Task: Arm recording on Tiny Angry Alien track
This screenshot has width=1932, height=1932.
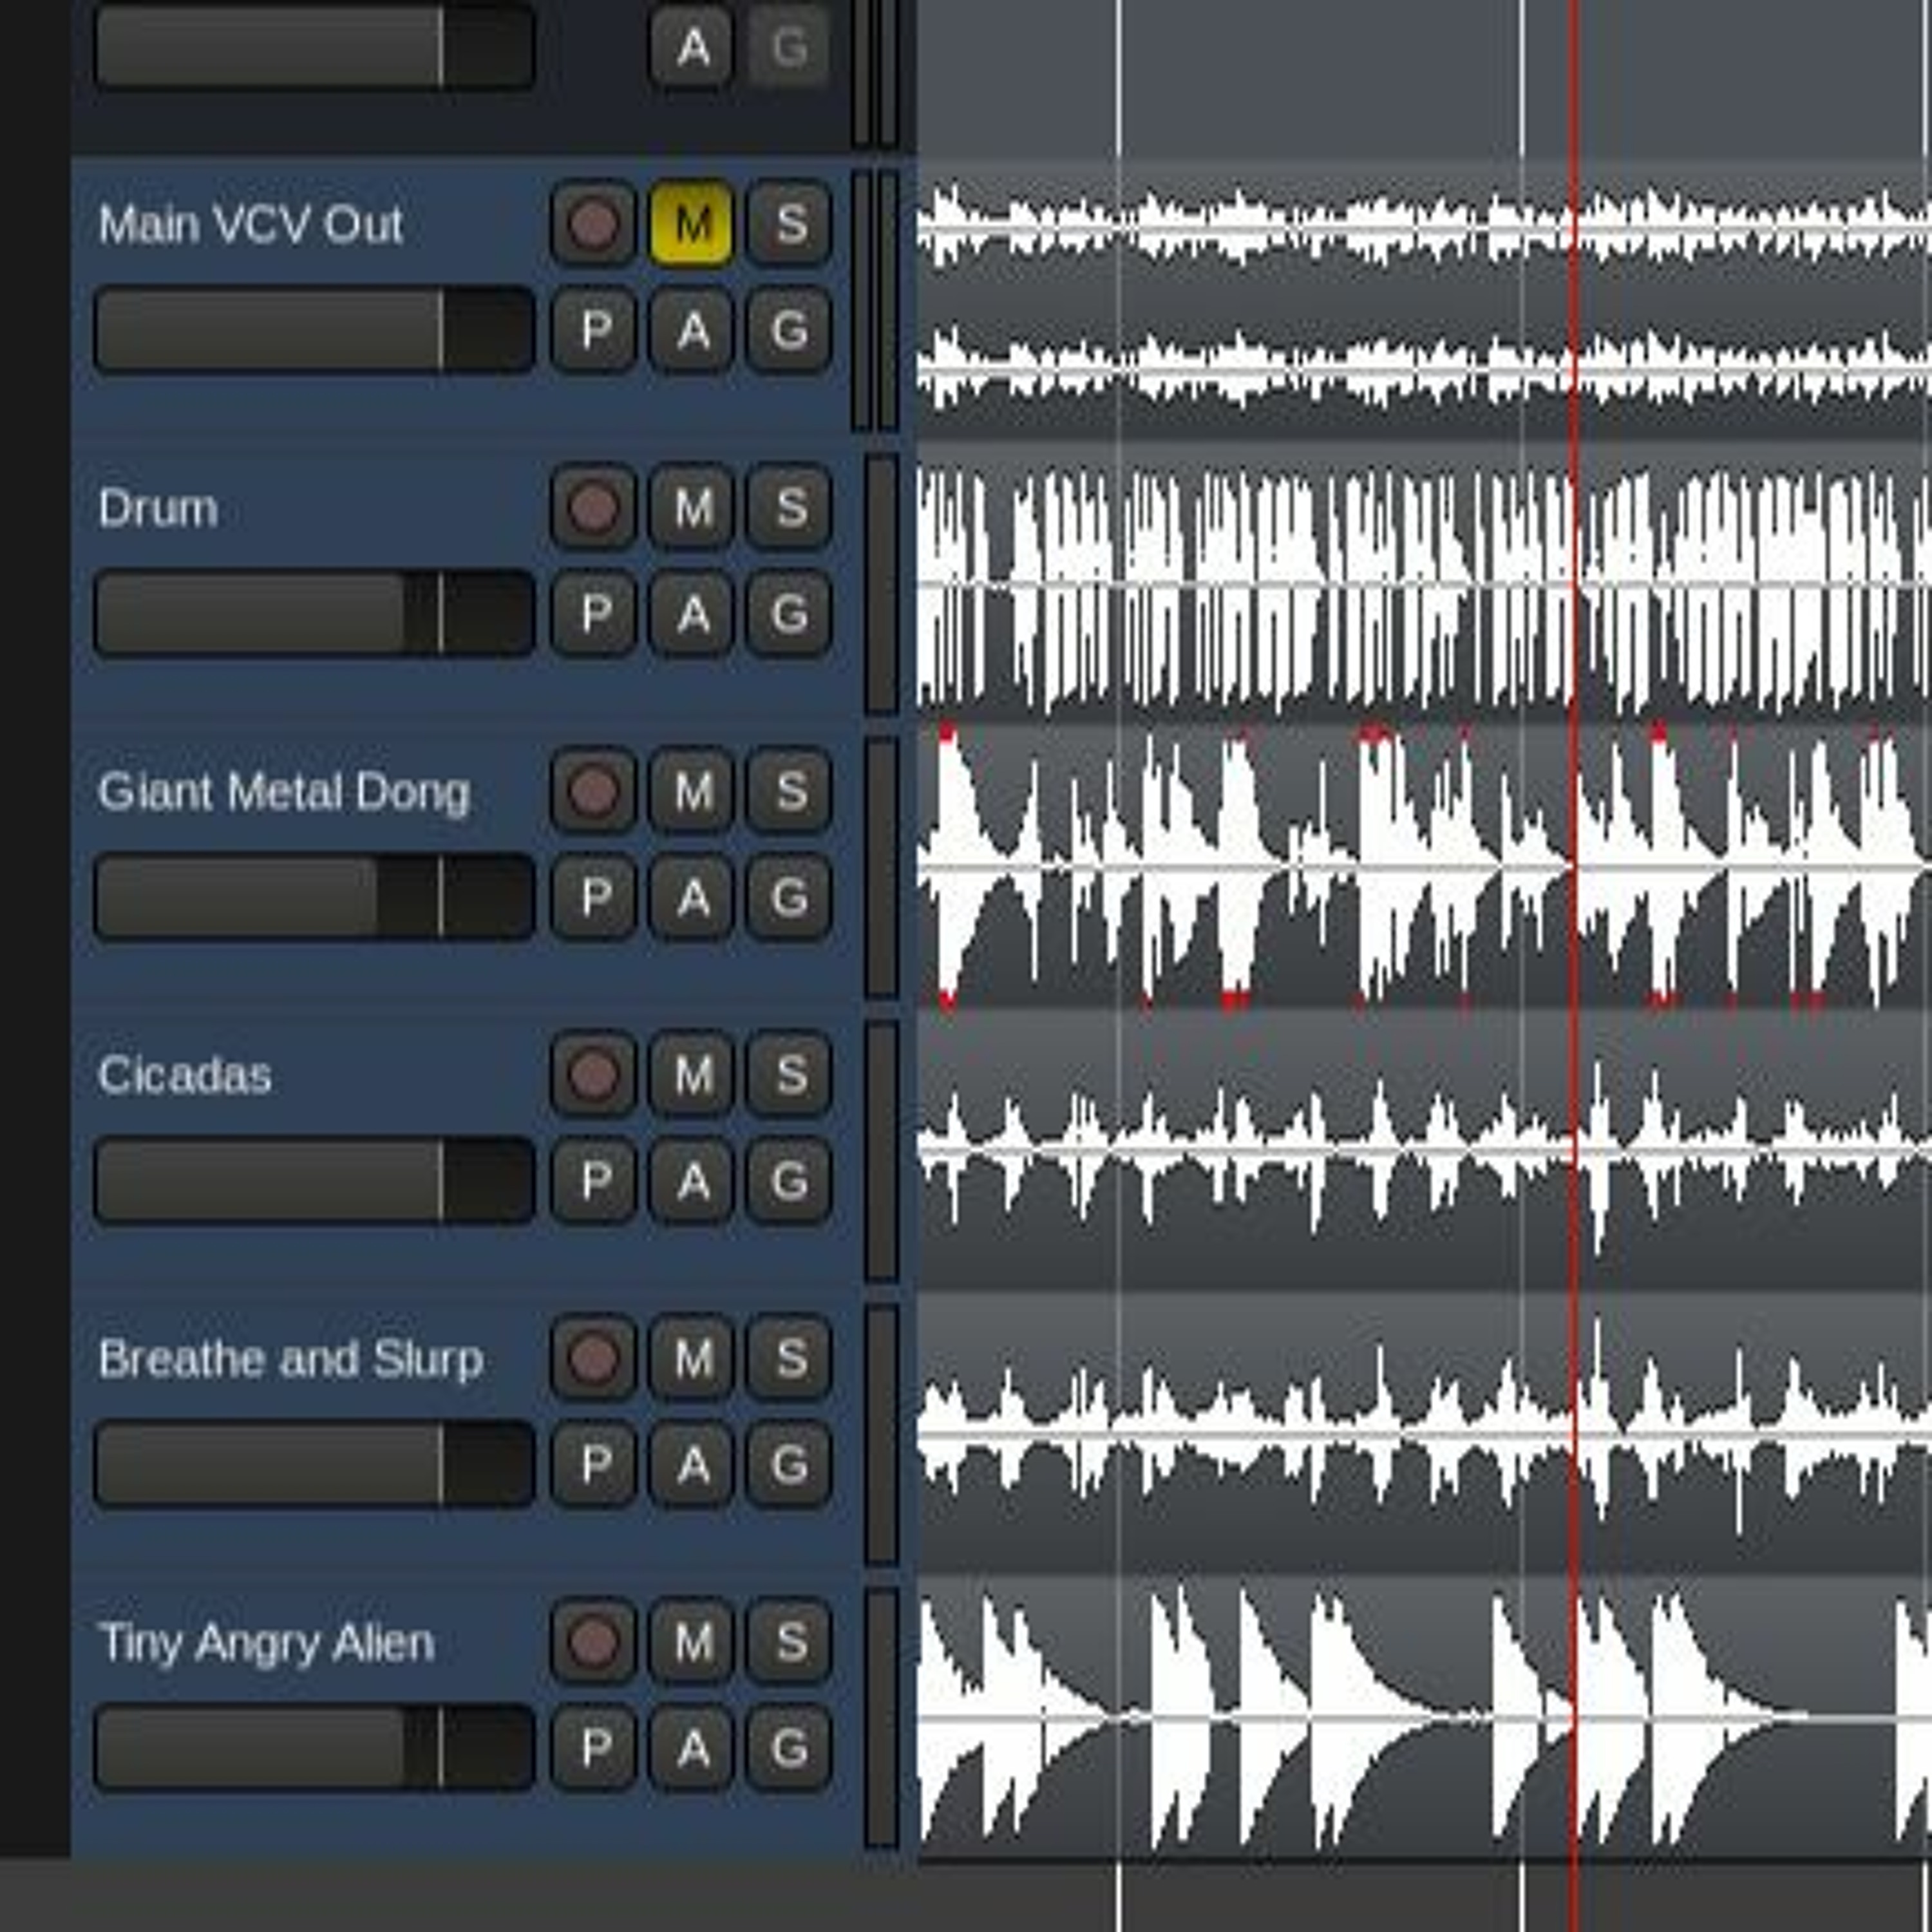Action: pyautogui.click(x=593, y=1642)
